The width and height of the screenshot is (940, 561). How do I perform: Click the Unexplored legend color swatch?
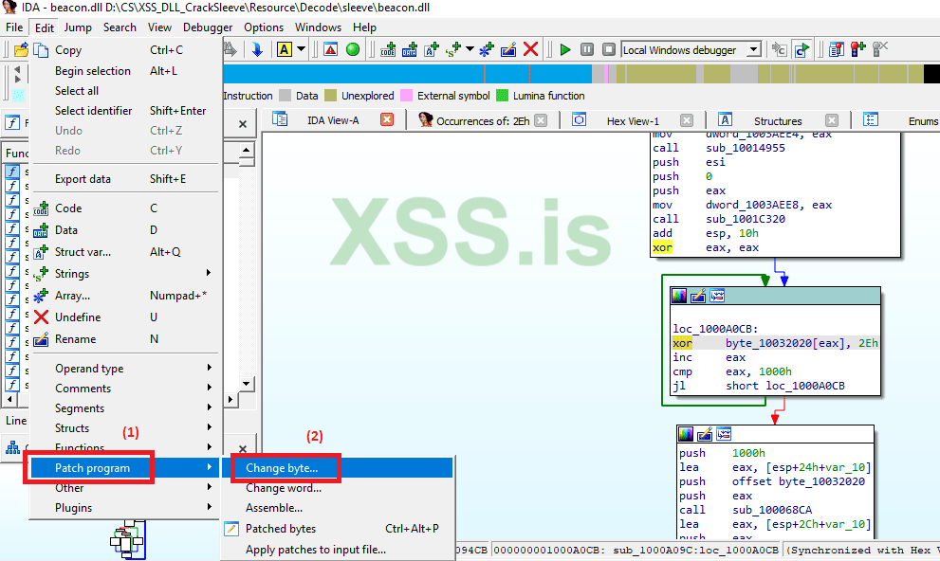pos(330,95)
